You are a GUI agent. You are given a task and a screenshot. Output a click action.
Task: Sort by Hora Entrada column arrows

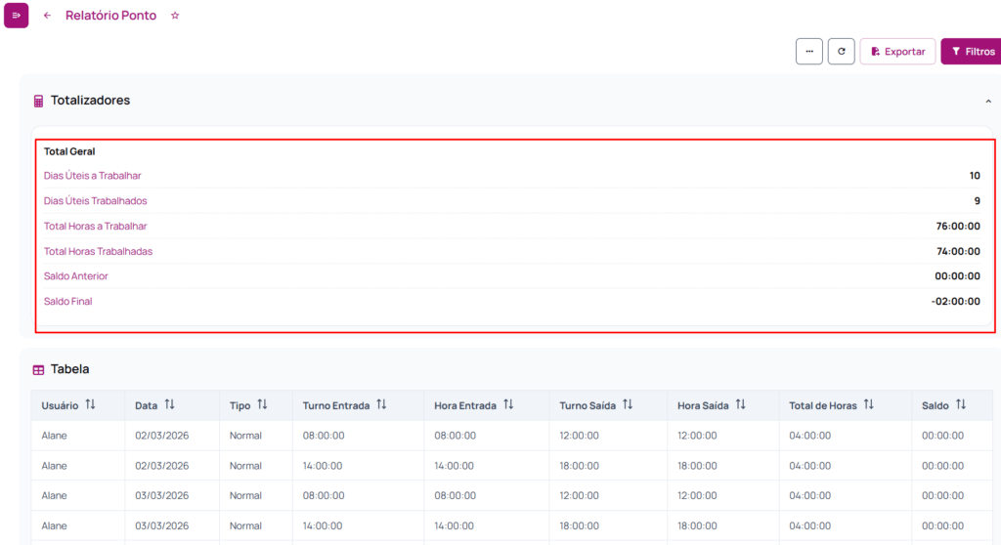point(508,404)
